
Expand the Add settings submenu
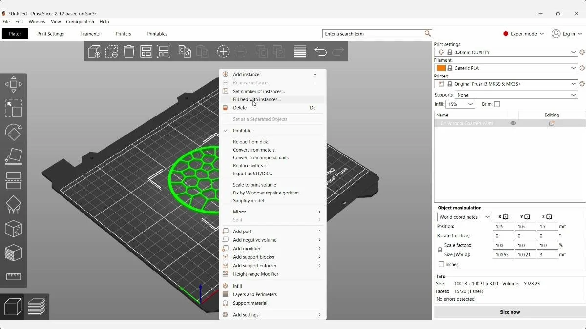(x=272, y=315)
